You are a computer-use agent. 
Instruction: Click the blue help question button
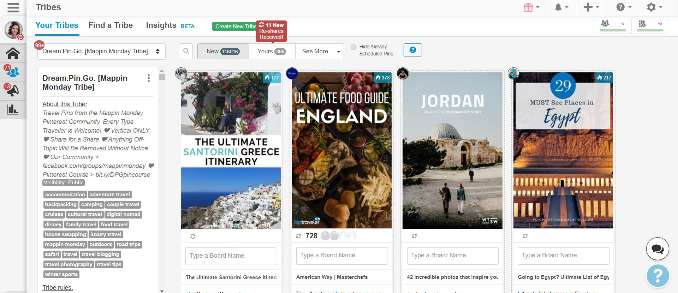(x=412, y=50)
